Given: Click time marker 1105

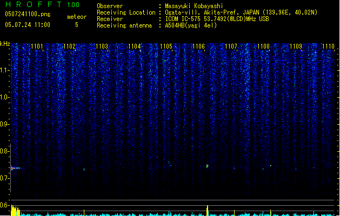Looking at the screenshot, I should coord(166,46).
